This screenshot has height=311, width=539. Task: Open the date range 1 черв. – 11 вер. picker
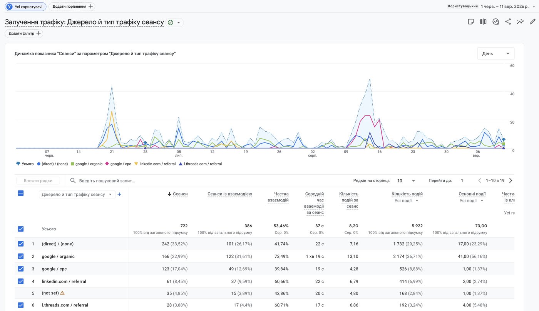point(508,6)
